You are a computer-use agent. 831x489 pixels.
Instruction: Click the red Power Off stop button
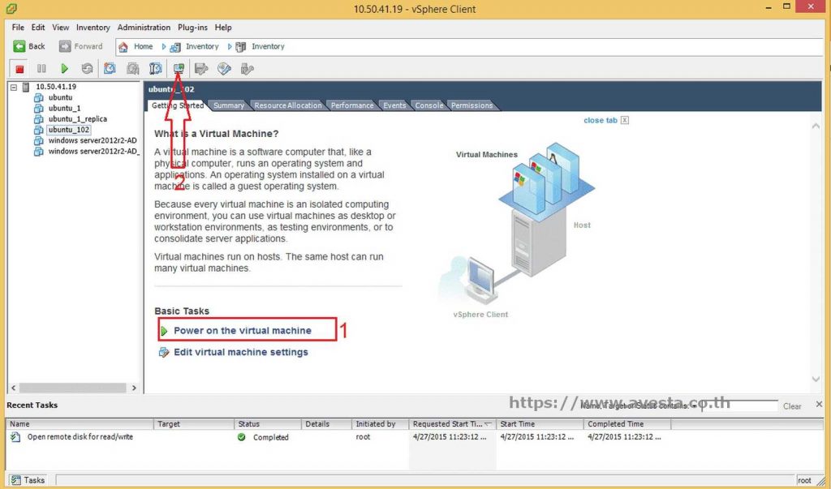click(19, 68)
